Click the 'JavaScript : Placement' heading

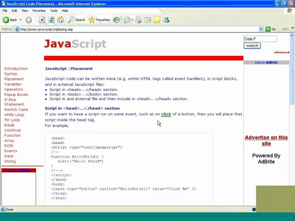[x=69, y=68]
